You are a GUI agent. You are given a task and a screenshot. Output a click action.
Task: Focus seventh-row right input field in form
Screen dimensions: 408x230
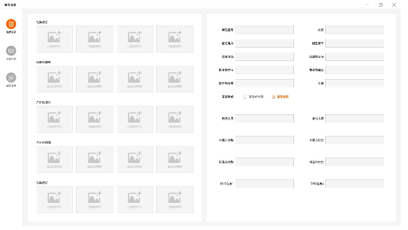click(354, 140)
